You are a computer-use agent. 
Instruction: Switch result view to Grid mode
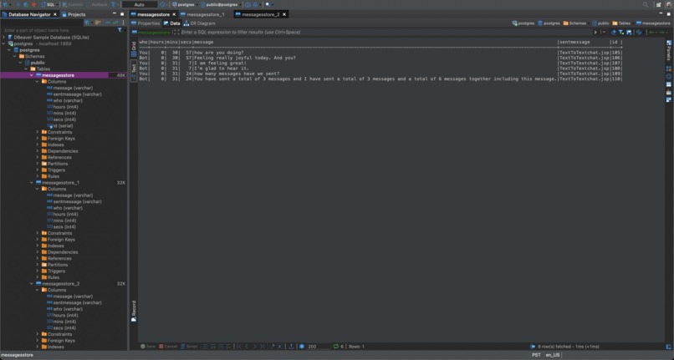(x=134, y=49)
